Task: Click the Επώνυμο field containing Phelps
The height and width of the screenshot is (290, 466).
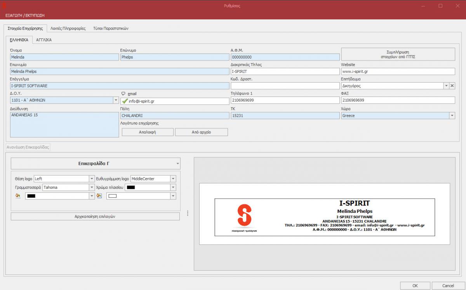Action: click(175, 57)
